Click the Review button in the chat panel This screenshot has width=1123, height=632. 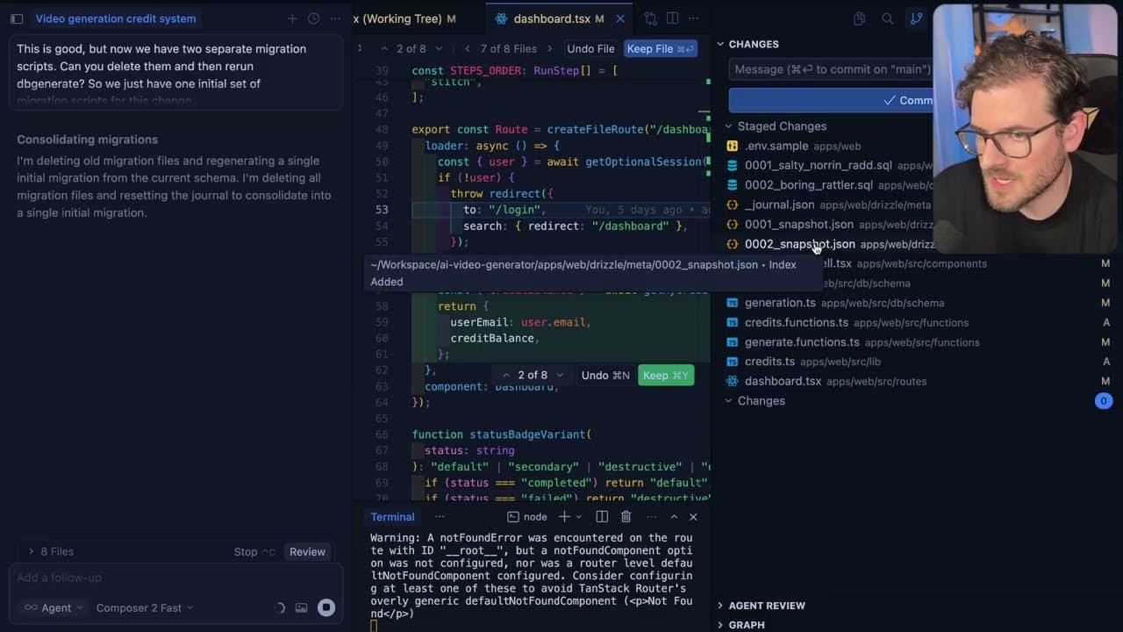pyautogui.click(x=307, y=551)
